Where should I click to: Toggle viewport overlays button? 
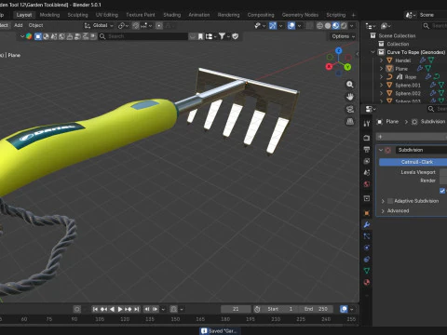pyautogui.click(x=291, y=26)
